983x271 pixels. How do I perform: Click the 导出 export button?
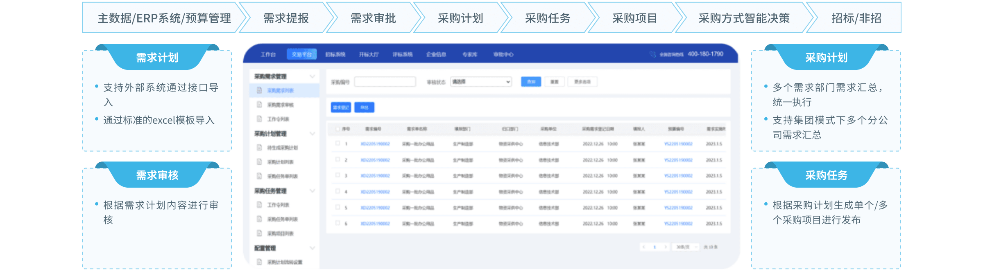click(364, 108)
